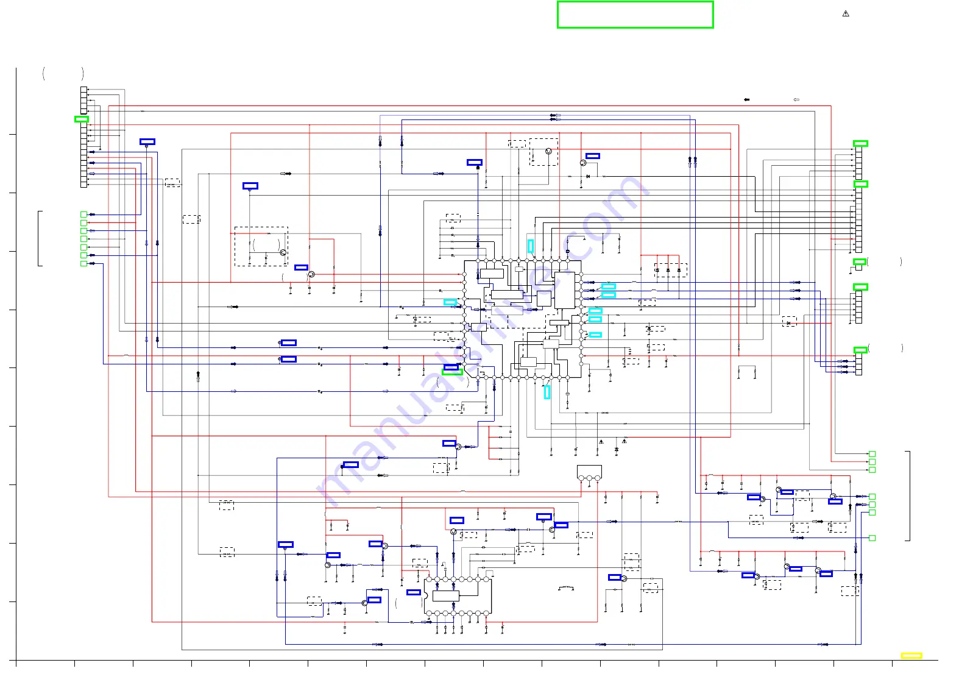Viewport: 959px width, 674px height.
Task: Select the large green title box at the top
Action: point(635,15)
